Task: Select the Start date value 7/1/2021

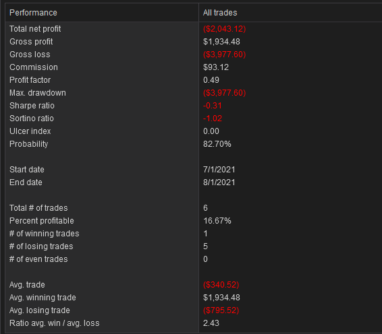Action: (219, 170)
